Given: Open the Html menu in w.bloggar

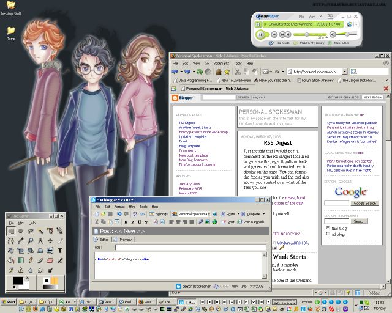Looking at the screenshot, I should (x=132, y=207).
